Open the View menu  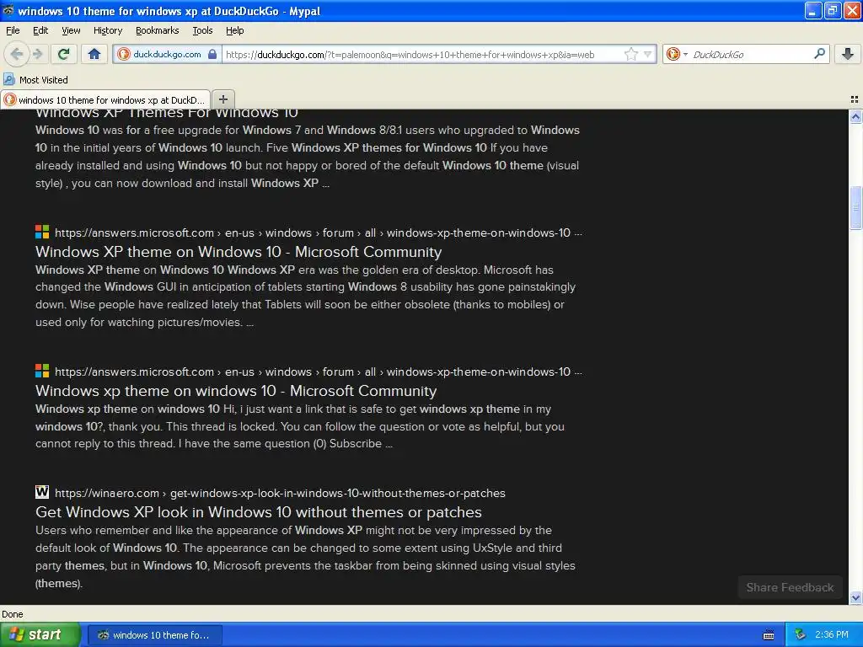tap(71, 30)
